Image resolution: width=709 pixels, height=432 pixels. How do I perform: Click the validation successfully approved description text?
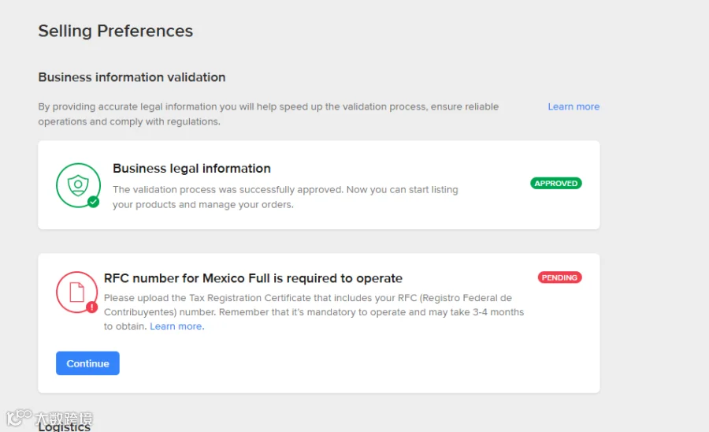(x=285, y=197)
